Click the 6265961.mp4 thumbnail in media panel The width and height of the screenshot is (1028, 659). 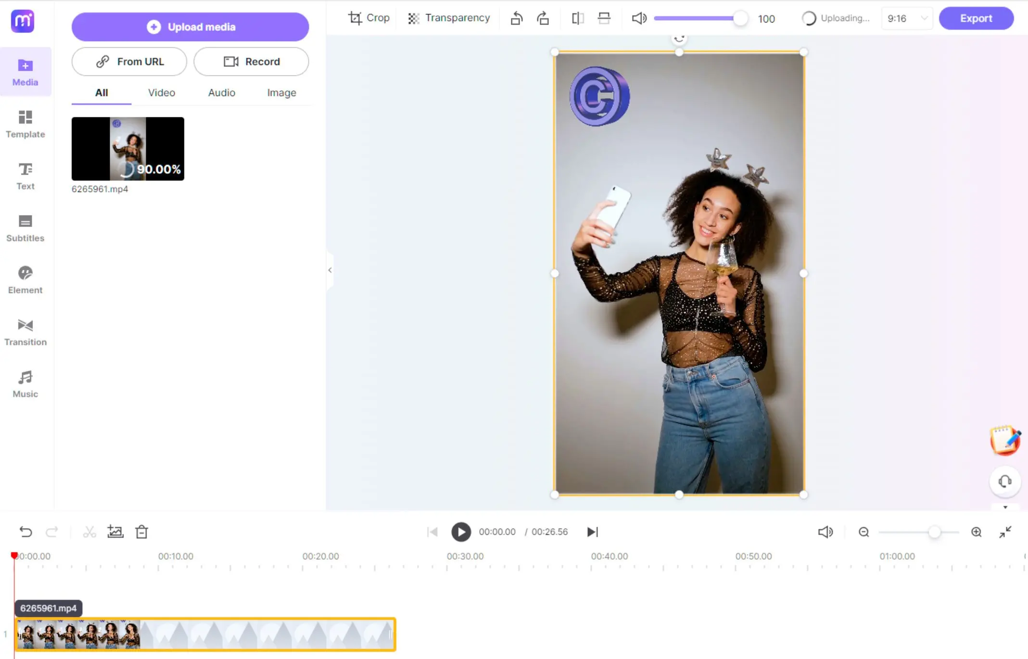pos(127,148)
